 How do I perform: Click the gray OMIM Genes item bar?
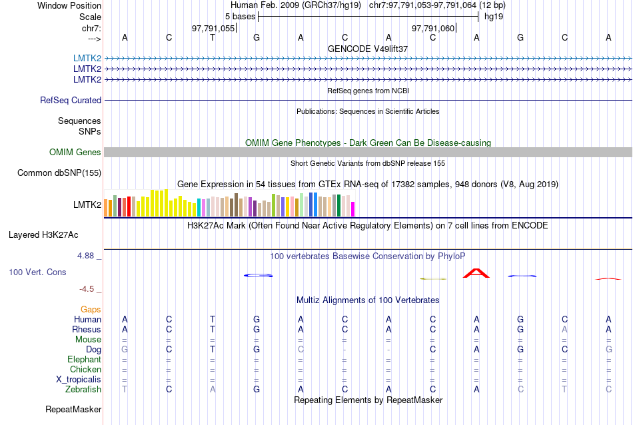(x=368, y=152)
